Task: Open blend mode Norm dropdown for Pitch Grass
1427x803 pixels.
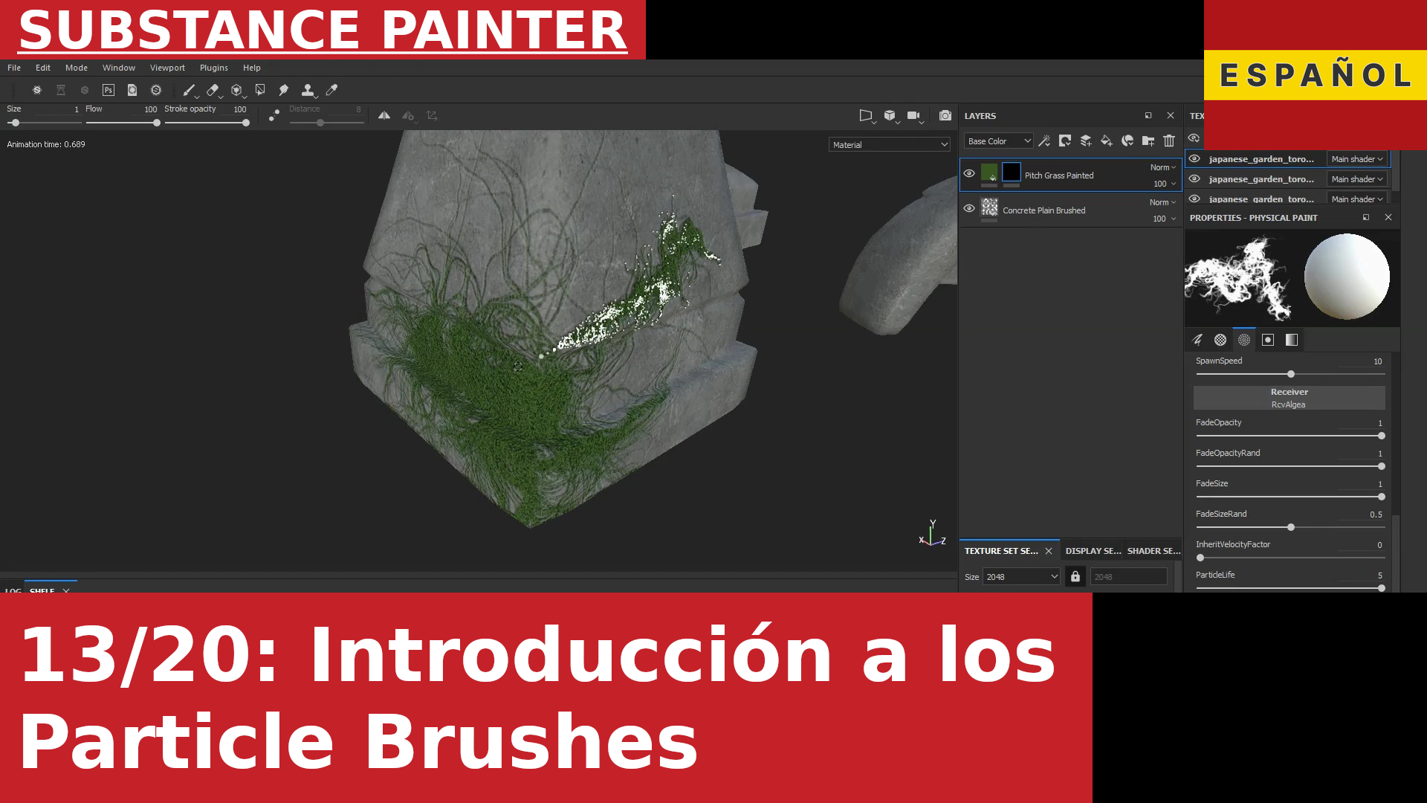Action: (1163, 167)
